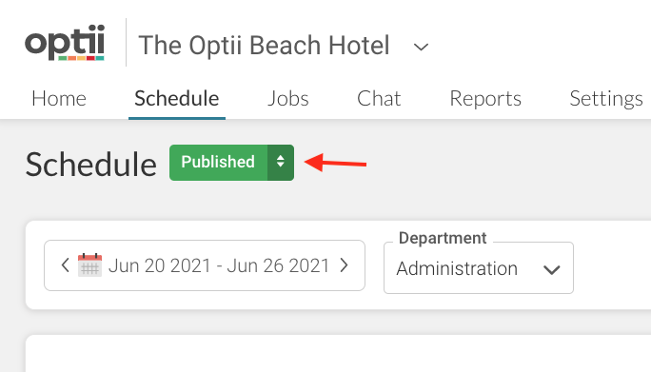
Task: Click the Published status up-down arrows
Action: click(x=281, y=163)
